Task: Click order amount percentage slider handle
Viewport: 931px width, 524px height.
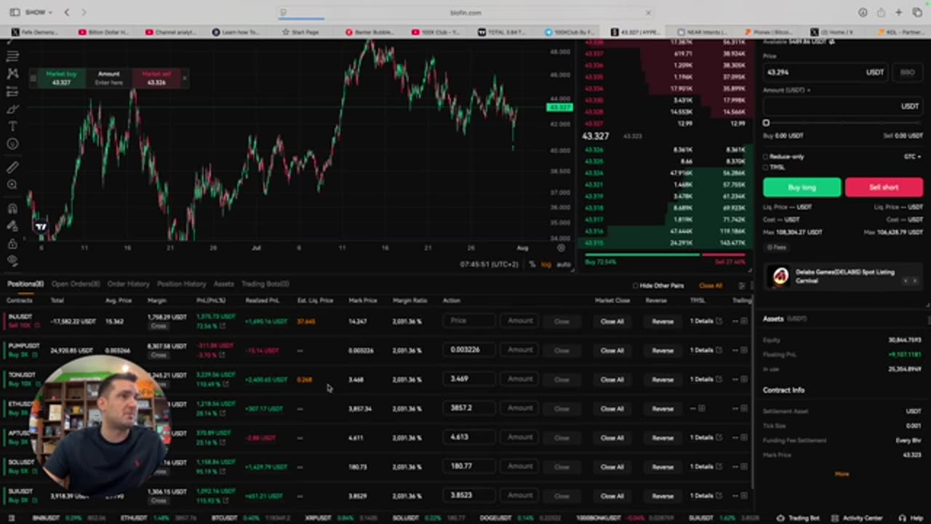Action: click(x=766, y=123)
